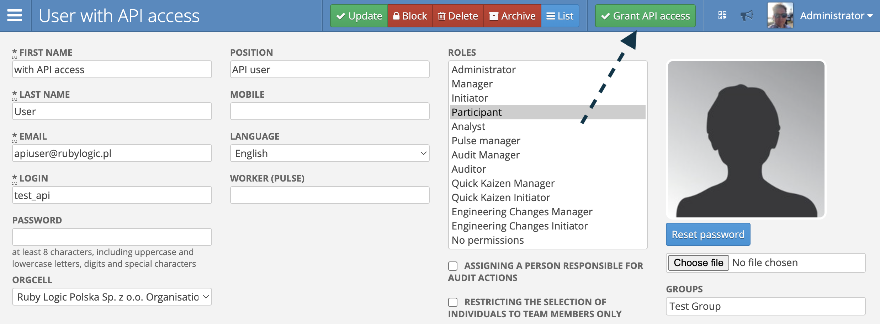Click the Administrator avatar photo
Viewport: 880px width, 324px height.
coord(780,16)
